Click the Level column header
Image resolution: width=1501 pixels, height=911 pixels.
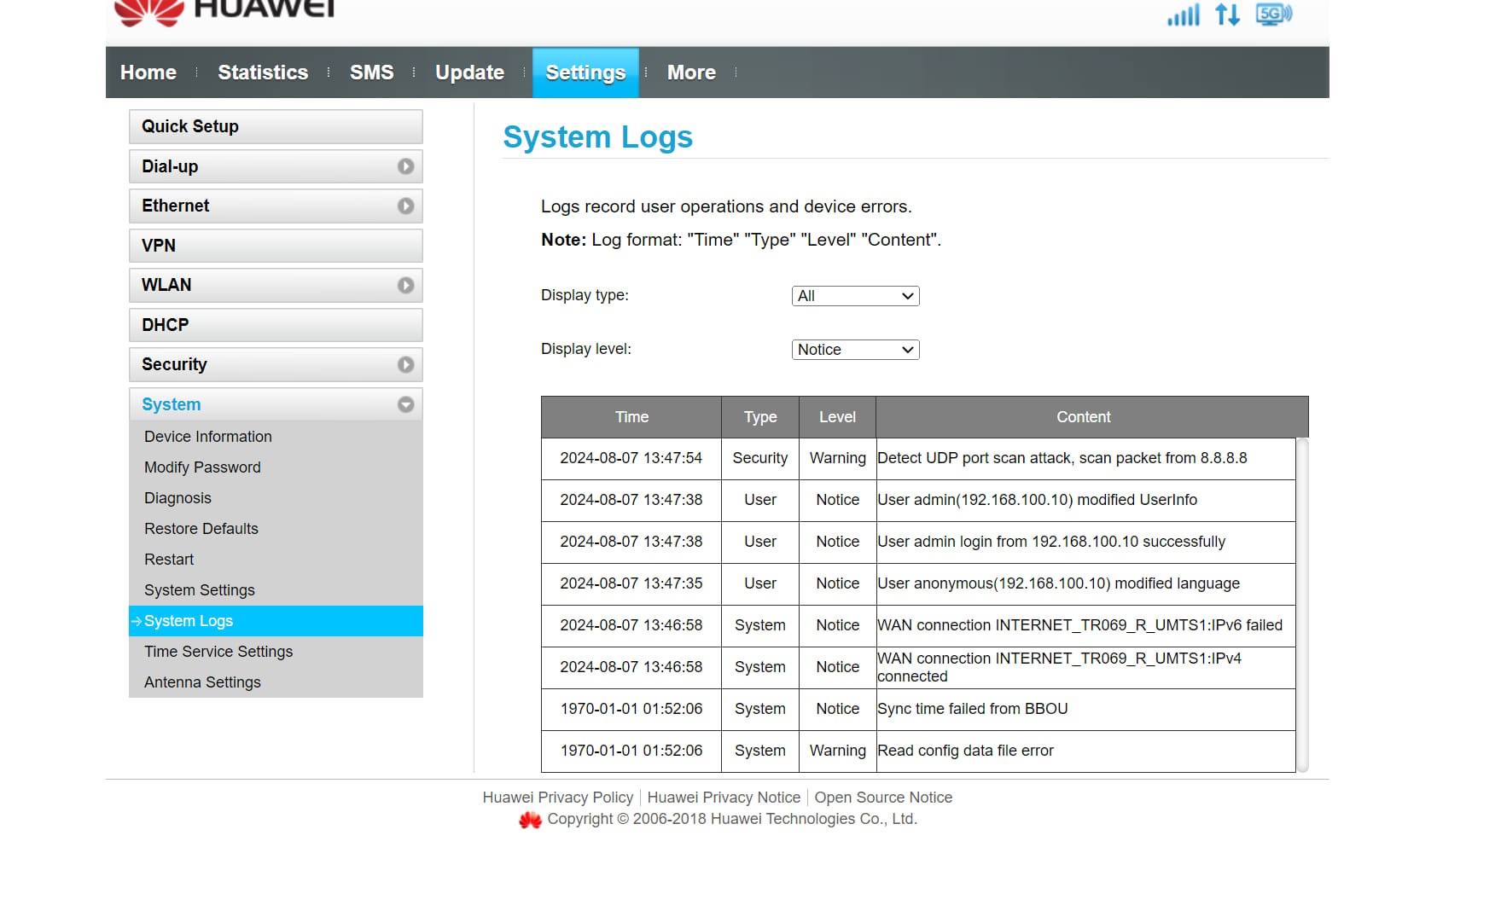[837, 417]
